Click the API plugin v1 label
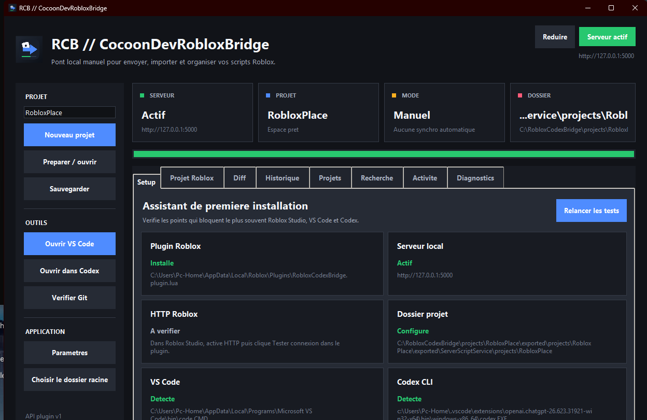647x420 pixels. (x=44, y=416)
